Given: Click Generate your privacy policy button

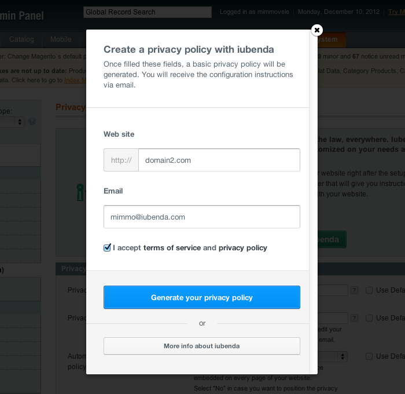Looking at the screenshot, I should tap(202, 297).
